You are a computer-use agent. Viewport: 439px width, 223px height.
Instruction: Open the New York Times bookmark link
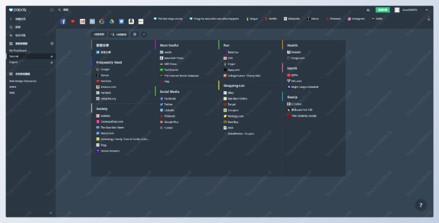[175, 57]
